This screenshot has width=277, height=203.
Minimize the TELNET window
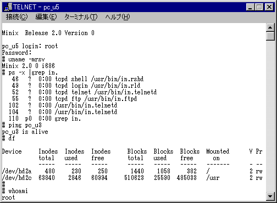[x=250, y=7]
